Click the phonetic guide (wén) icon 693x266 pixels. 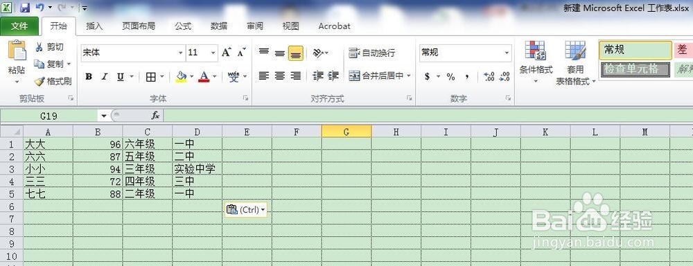tap(234, 77)
